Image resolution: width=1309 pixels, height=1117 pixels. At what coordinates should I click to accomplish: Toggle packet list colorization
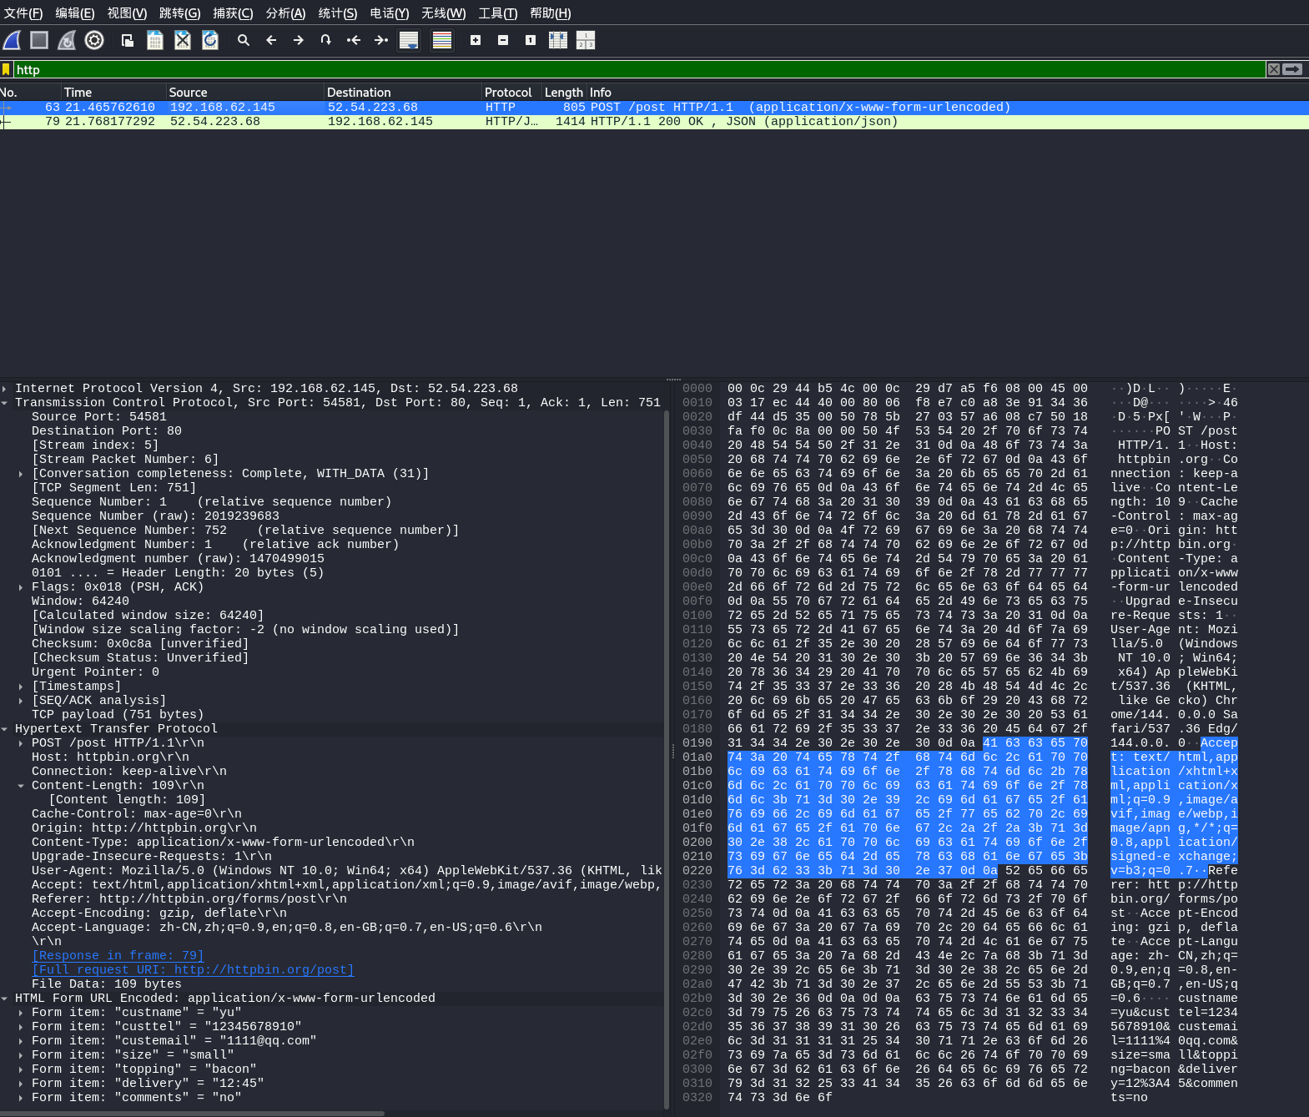click(x=442, y=40)
